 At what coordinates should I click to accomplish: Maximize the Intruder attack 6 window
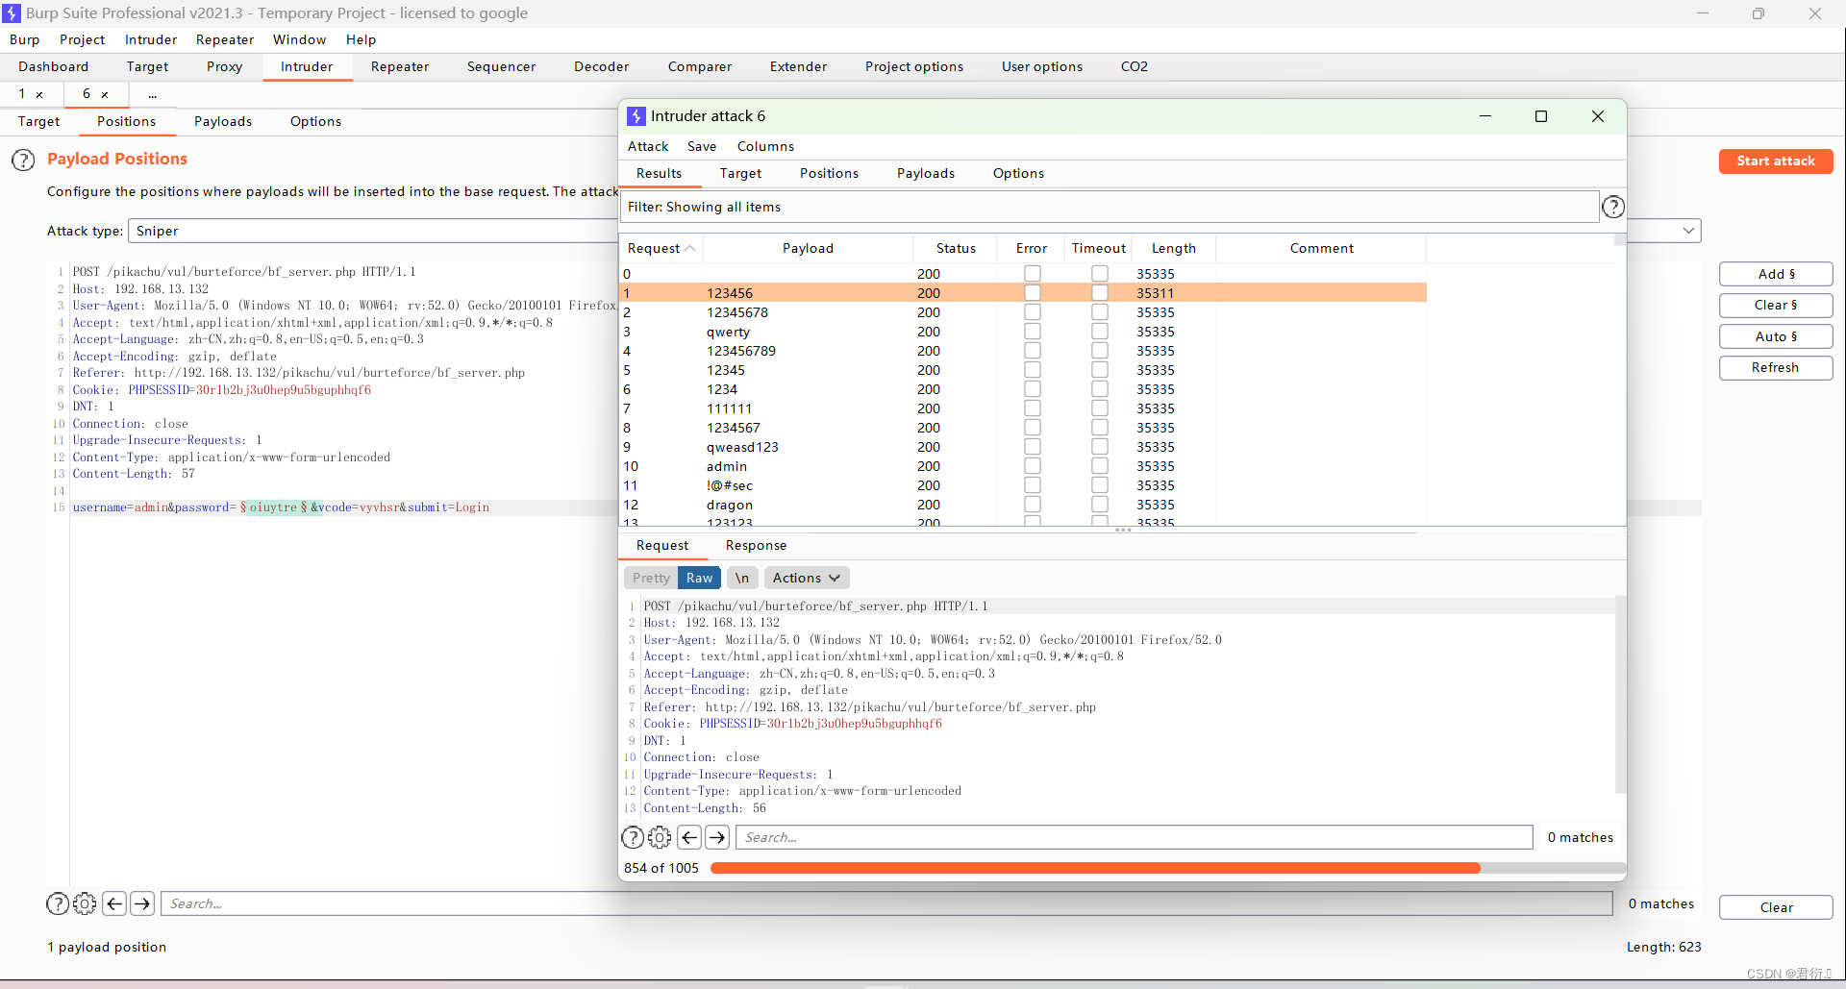pyautogui.click(x=1541, y=116)
